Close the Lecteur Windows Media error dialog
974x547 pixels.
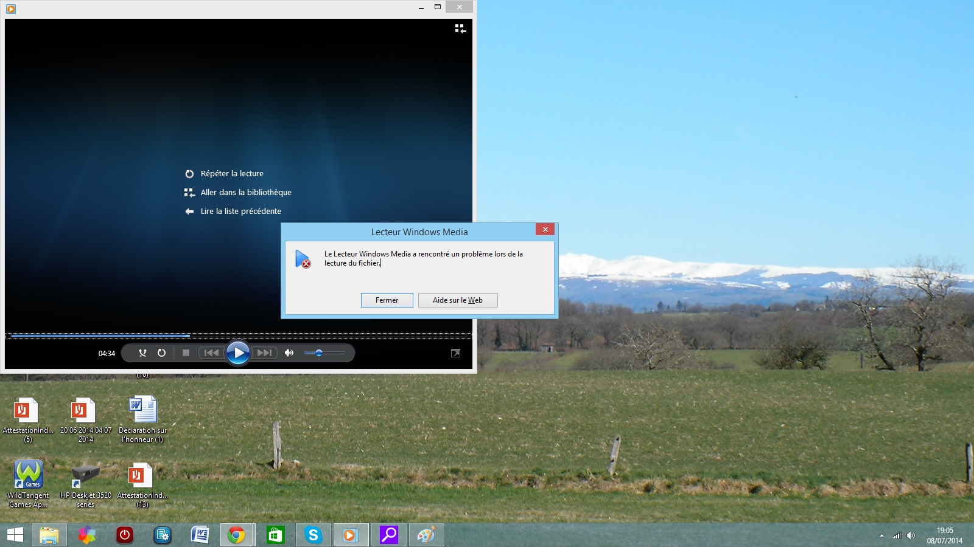[x=545, y=229]
